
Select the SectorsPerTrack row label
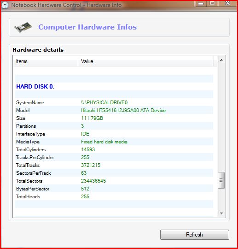33,173
